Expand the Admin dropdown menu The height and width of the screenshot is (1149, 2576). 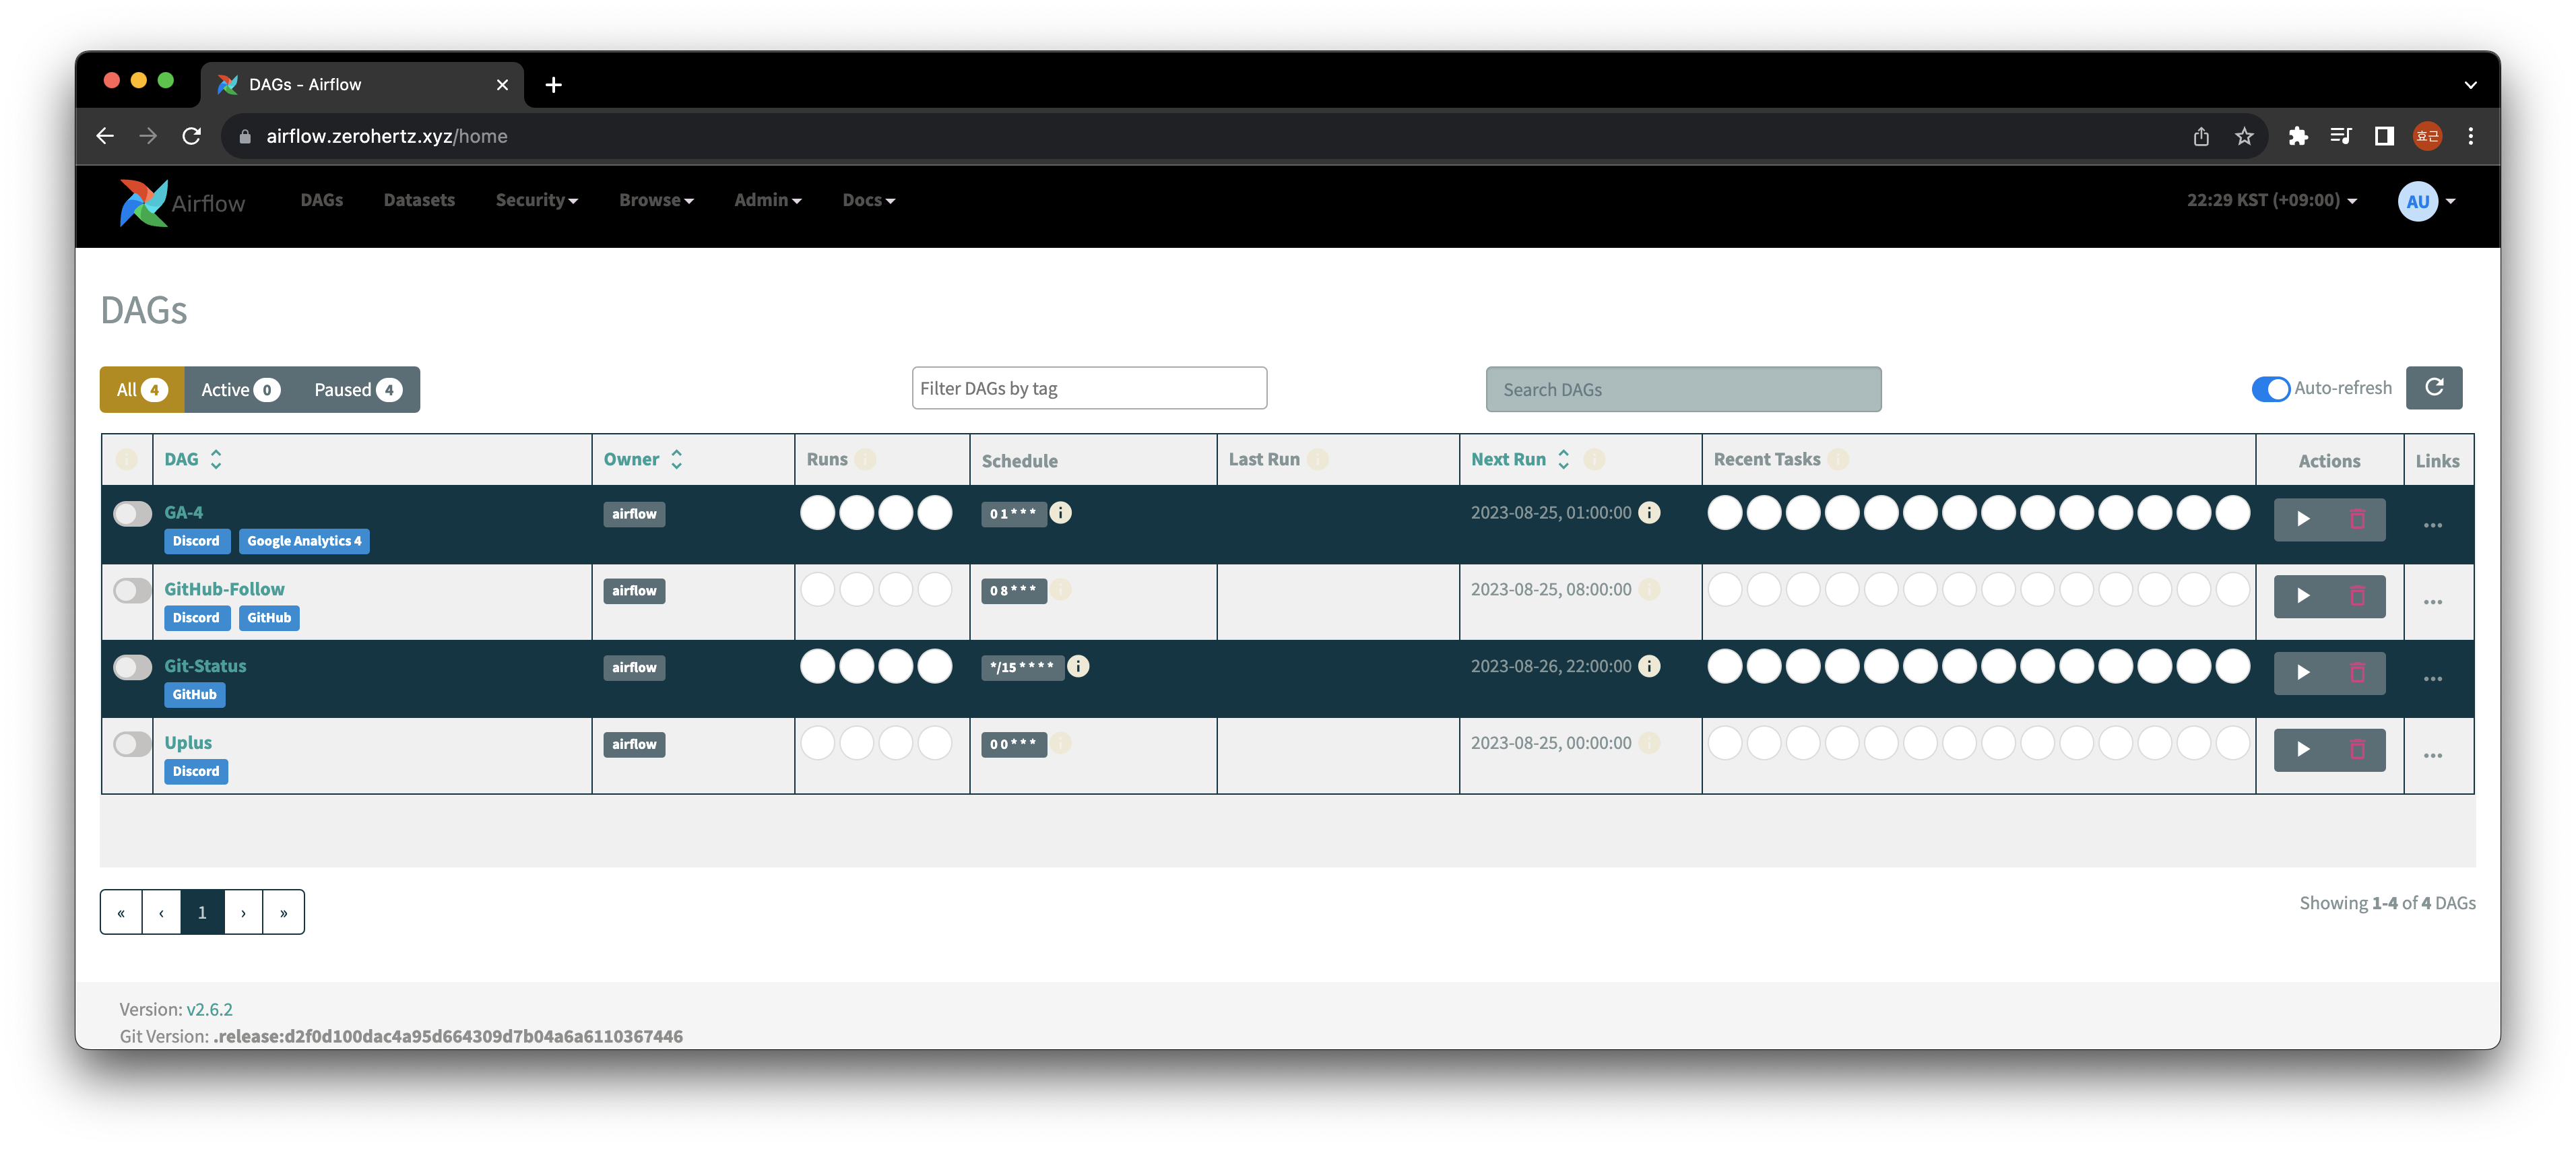click(x=764, y=200)
